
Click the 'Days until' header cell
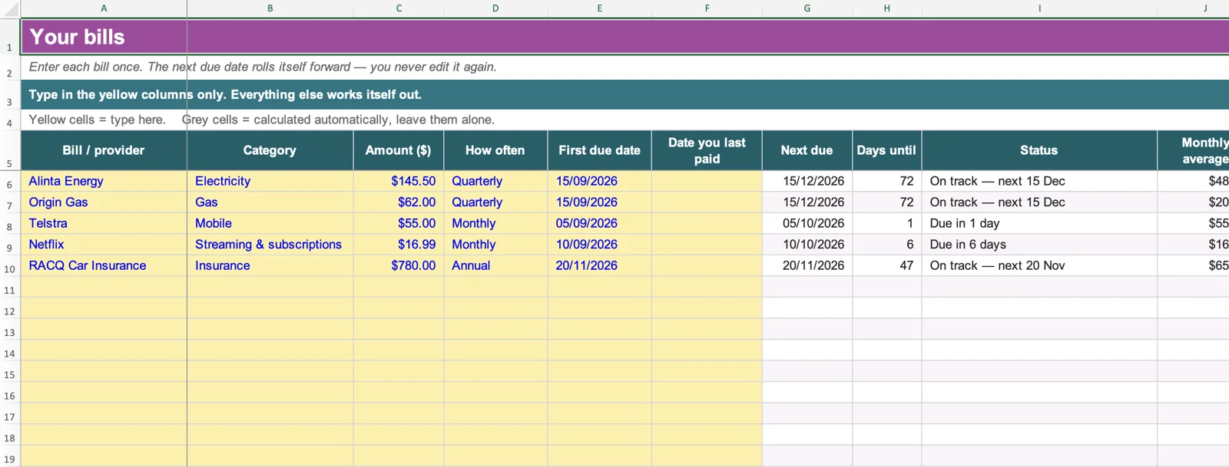coord(886,150)
